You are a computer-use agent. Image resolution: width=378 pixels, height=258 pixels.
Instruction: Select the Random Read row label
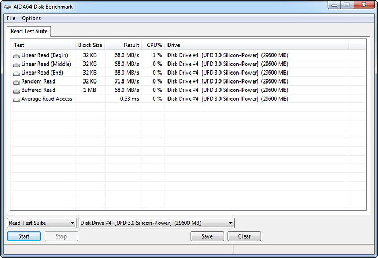coord(38,81)
